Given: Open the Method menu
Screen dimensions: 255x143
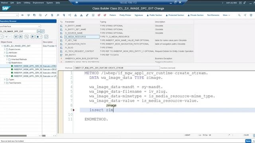Looking at the screenshot, I should (4, 3).
